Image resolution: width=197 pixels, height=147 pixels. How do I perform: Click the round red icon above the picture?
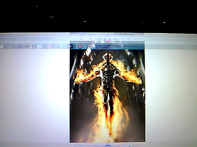[x=80, y=46]
